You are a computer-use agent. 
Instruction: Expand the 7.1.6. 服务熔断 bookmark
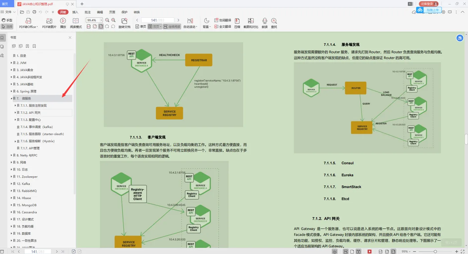15,141
